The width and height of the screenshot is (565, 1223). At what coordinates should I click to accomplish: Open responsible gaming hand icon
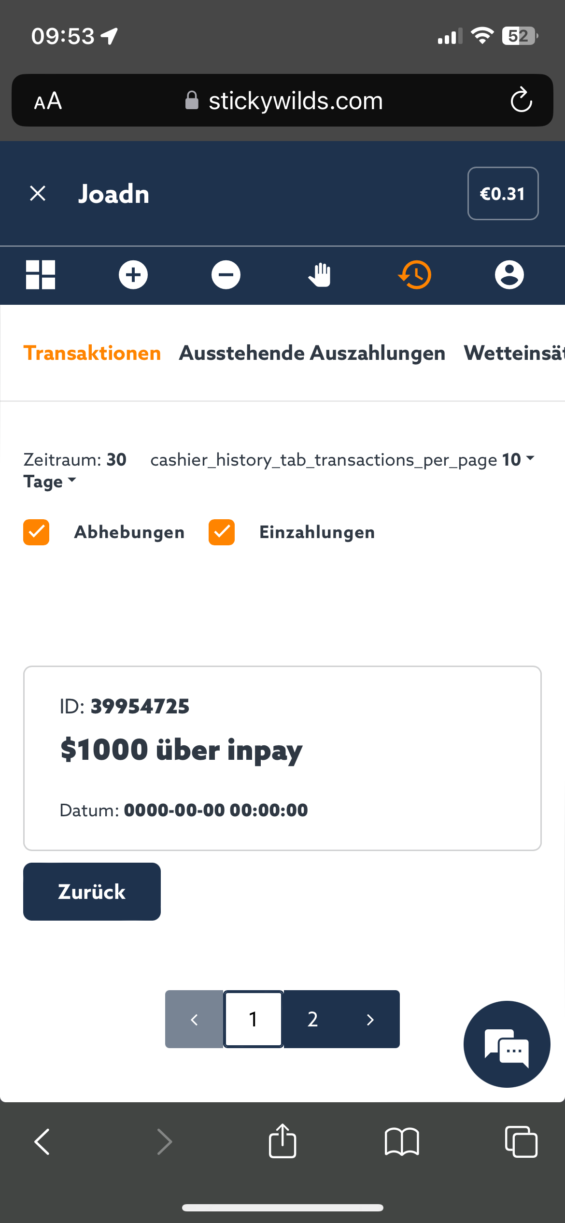pos(320,275)
